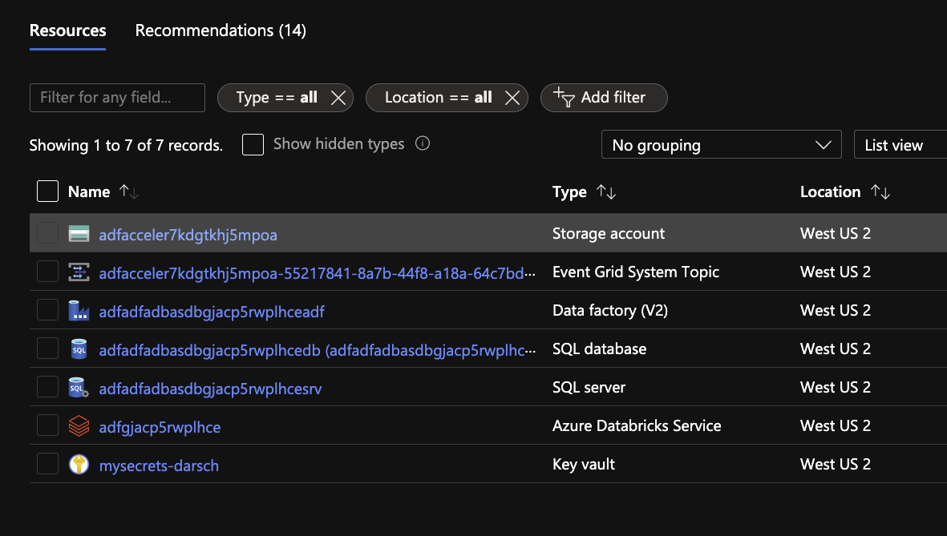
Task: Select the Resources tab
Action: [67, 30]
